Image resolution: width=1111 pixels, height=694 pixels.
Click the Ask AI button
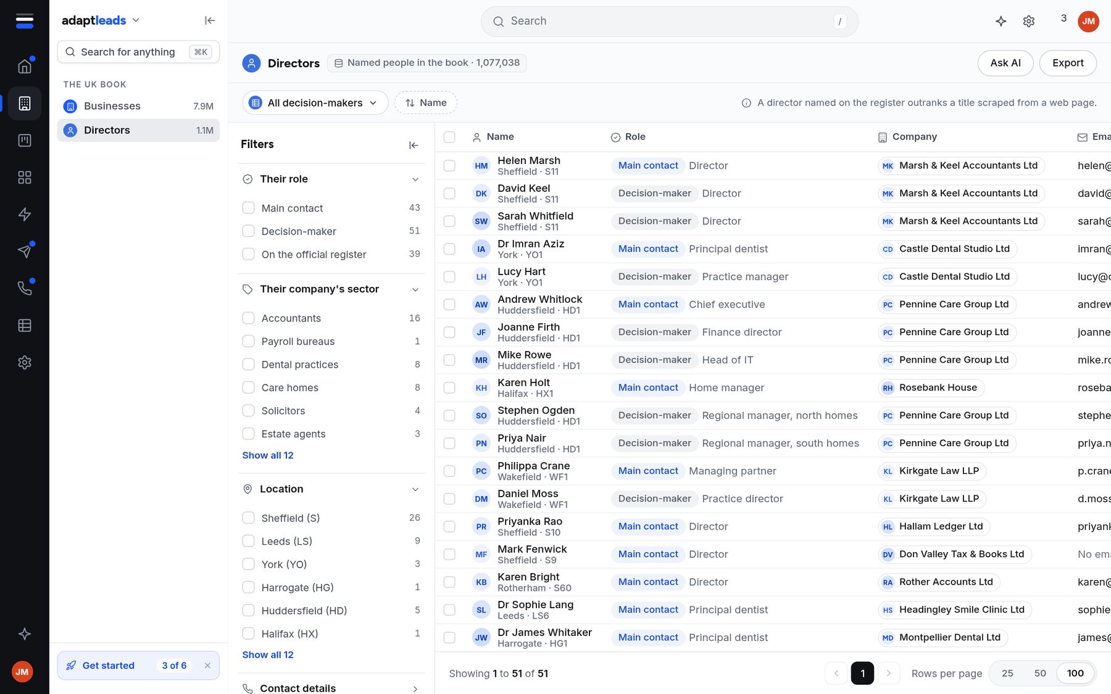coord(1005,63)
